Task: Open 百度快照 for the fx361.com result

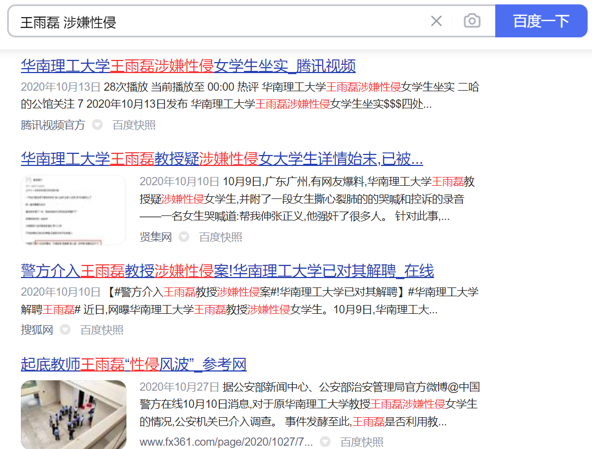Action: coord(362,442)
